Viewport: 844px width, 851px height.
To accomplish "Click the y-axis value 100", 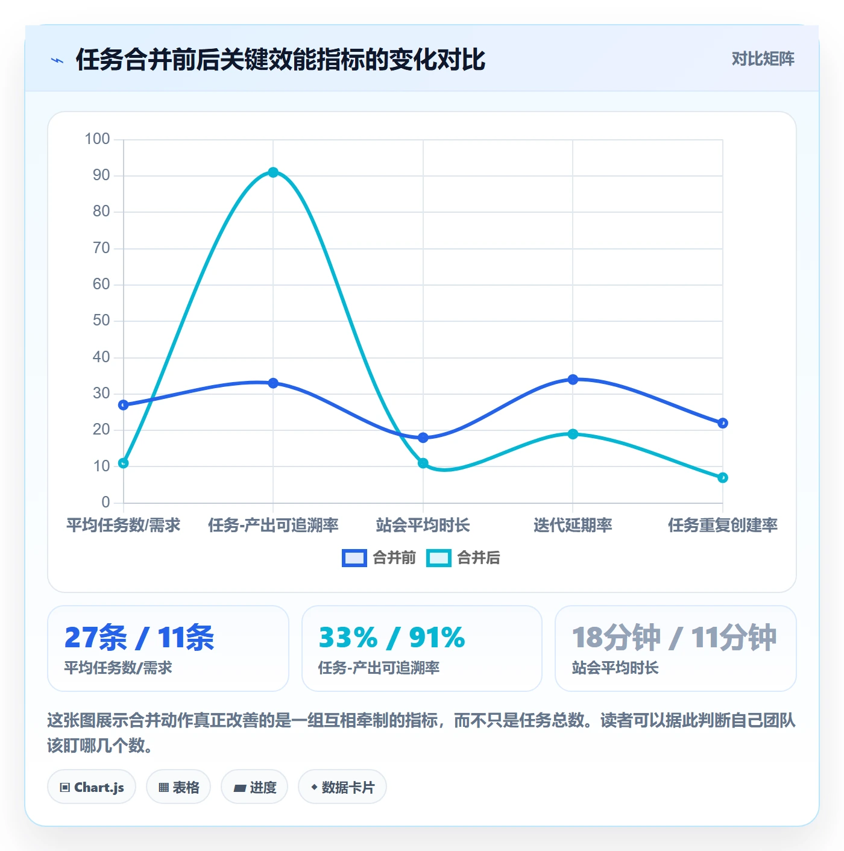I will click(97, 139).
